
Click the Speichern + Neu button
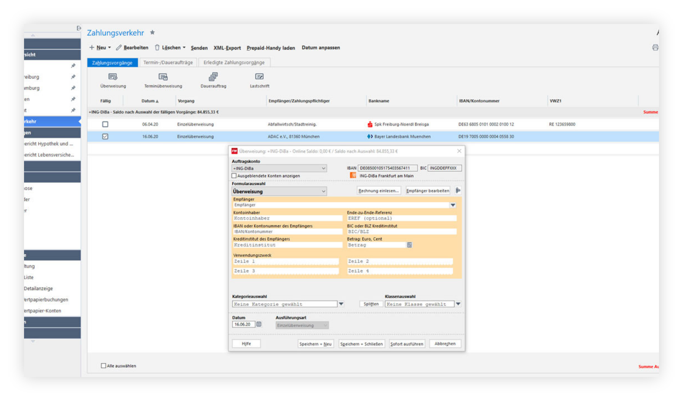click(x=315, y=344)
